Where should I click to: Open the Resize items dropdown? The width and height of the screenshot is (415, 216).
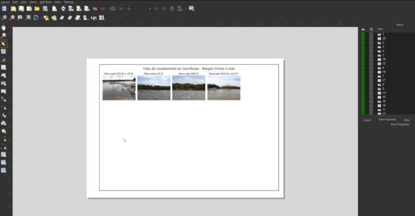coord(102,18)
